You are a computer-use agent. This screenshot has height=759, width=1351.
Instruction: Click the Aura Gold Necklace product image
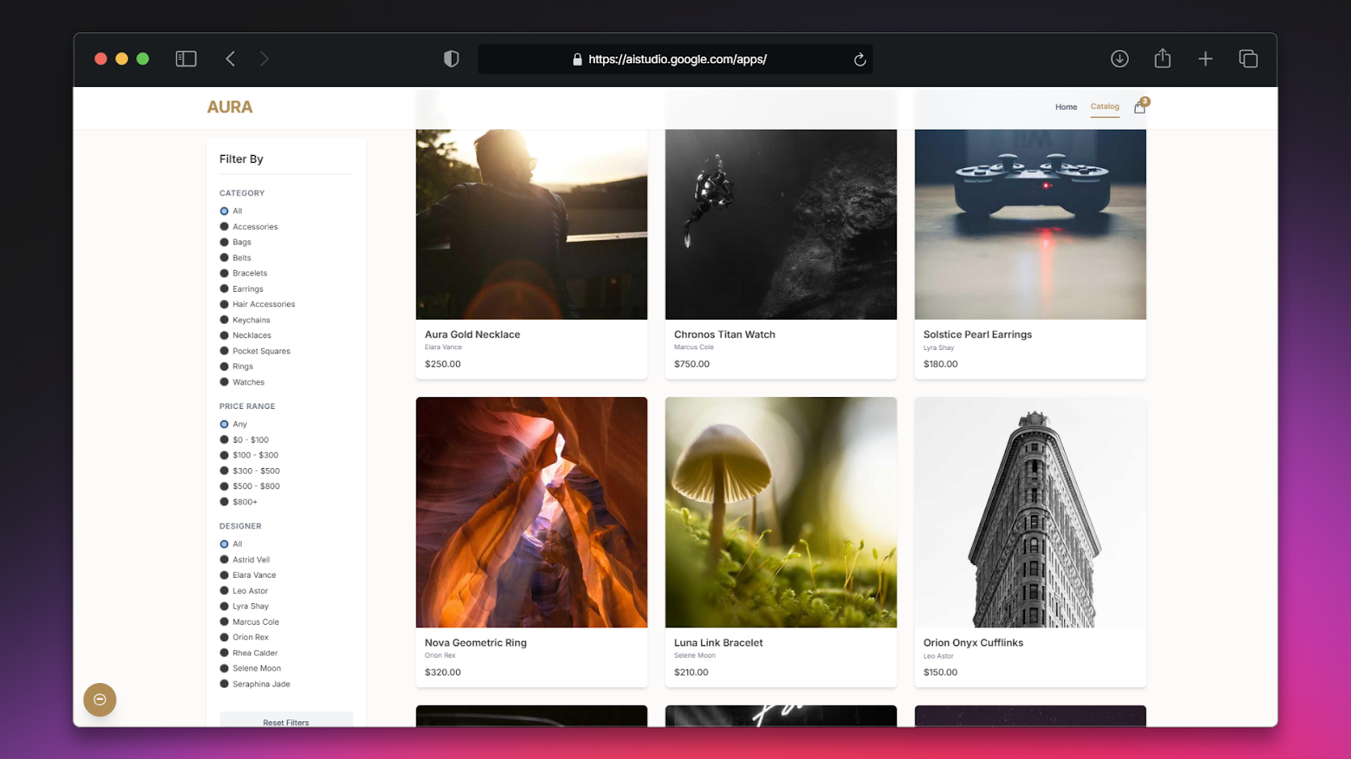point(532,224)
